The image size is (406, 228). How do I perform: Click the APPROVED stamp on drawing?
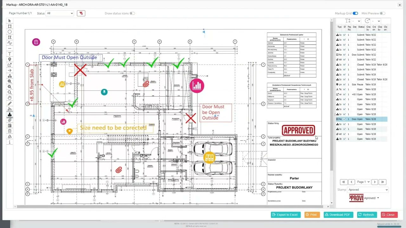point(298,130)
